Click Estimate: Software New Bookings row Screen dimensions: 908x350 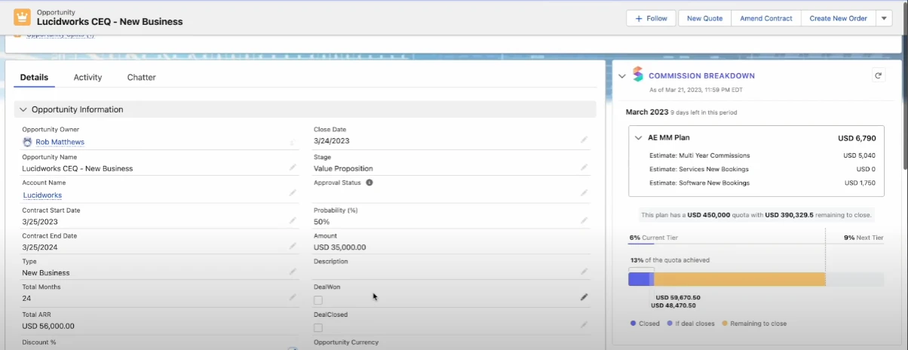(762, 183)
